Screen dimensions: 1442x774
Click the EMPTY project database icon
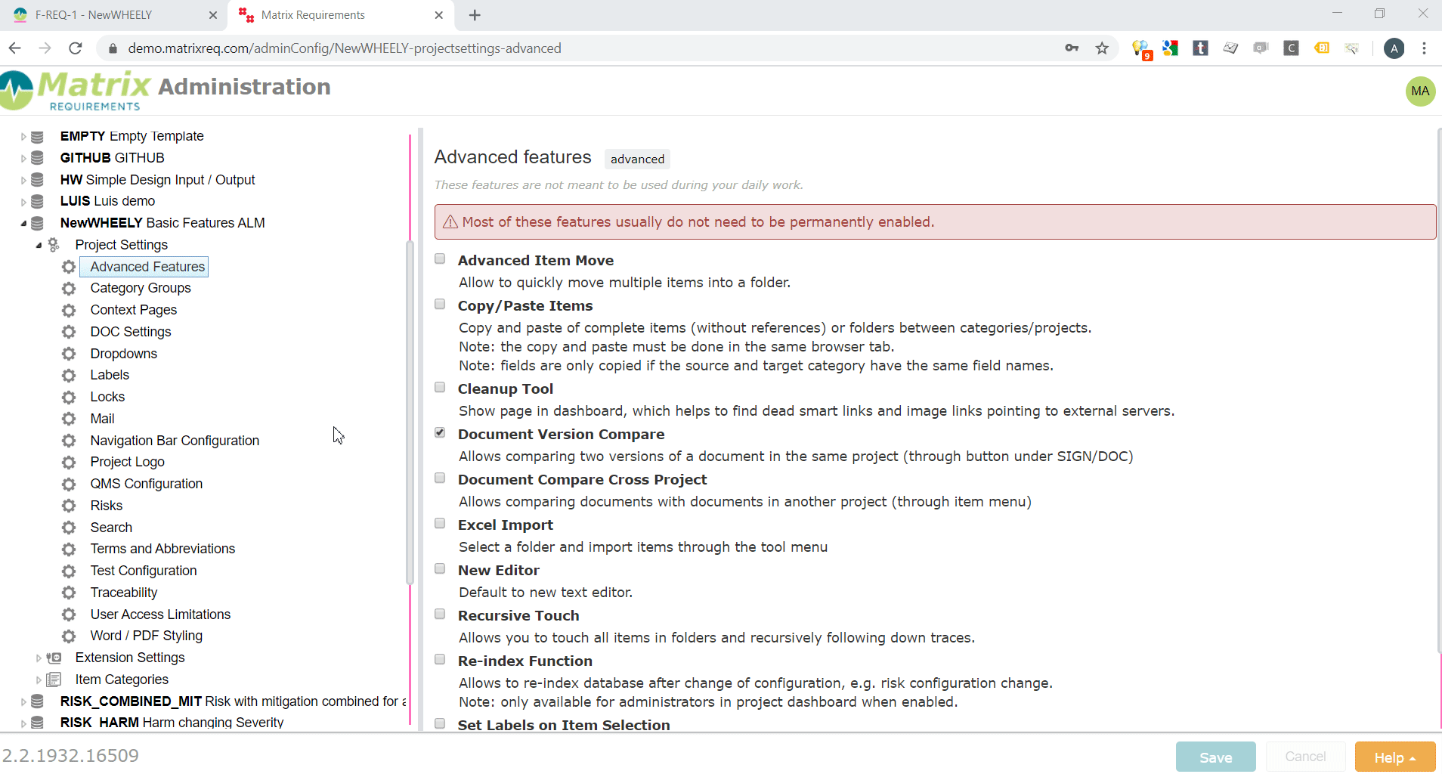click(x=37, y=137)
